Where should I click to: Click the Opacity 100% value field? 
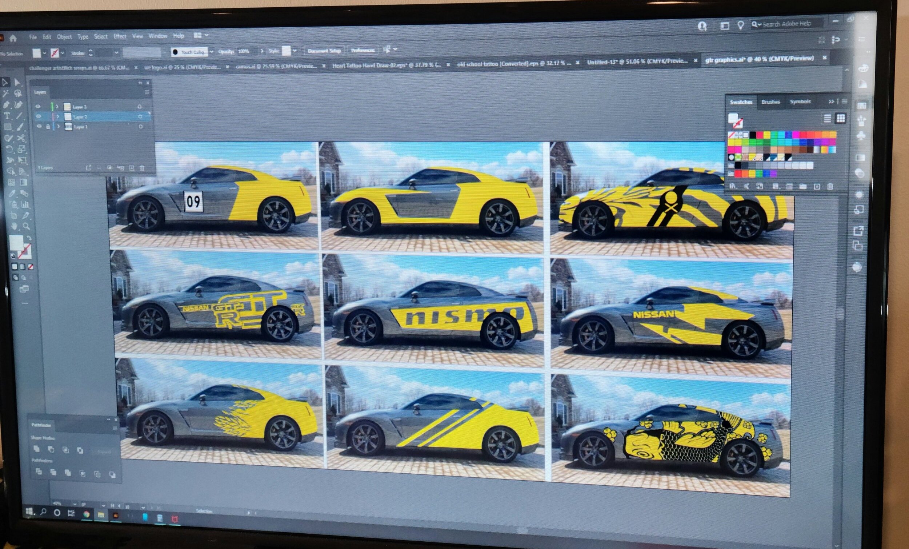248,51
